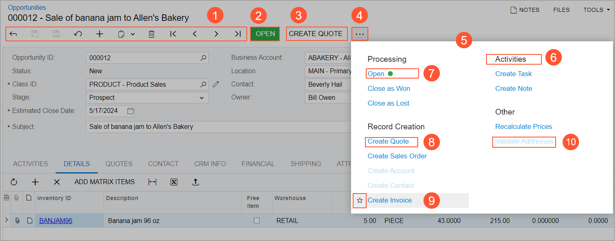This screenshot has height=241, width=615.
Task: Click the Delete trash can icon
Action: click(x=151, y=34)
